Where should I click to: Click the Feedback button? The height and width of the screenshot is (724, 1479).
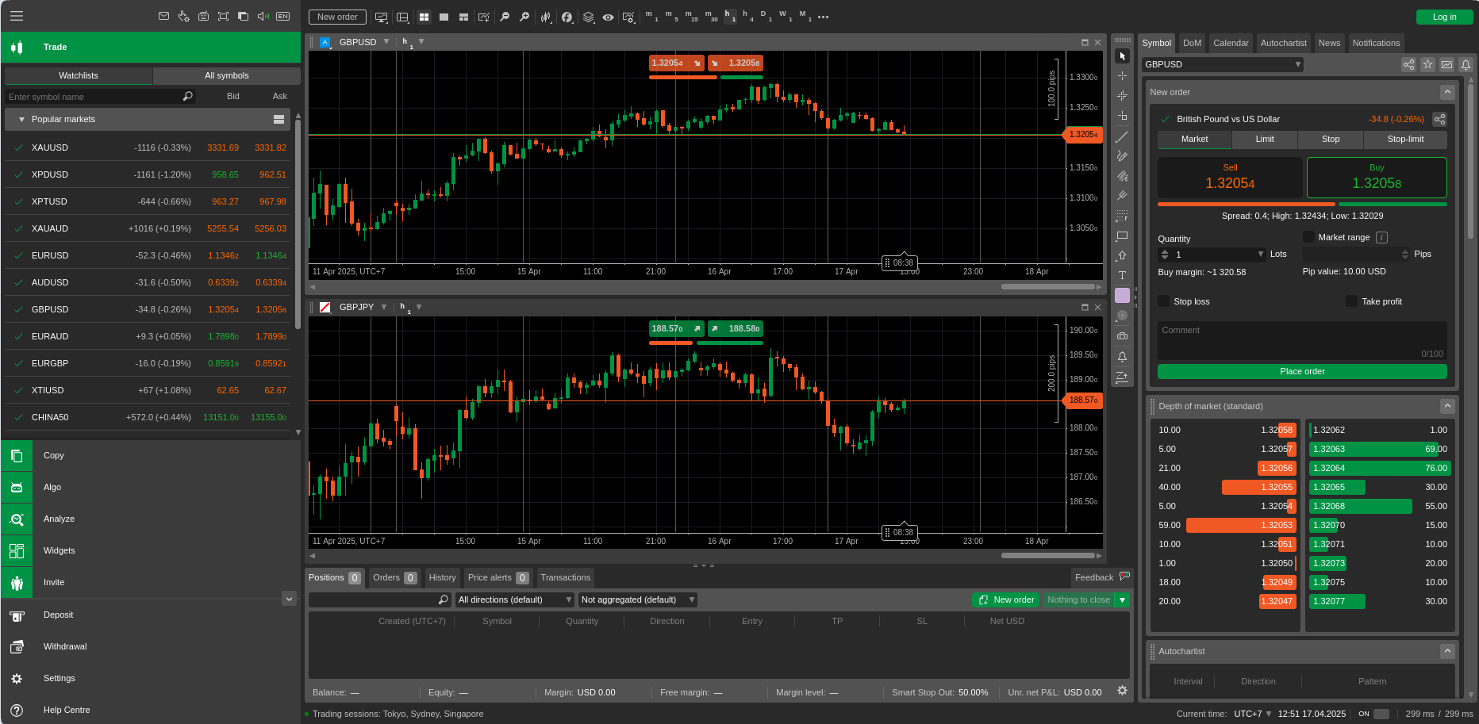[1101, 577]
